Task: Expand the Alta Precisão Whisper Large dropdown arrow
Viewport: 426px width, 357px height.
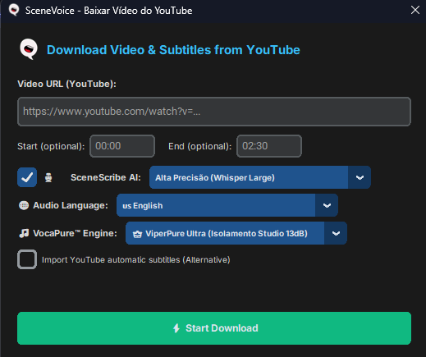Action: pyautogui.click(x=360, y=177)
